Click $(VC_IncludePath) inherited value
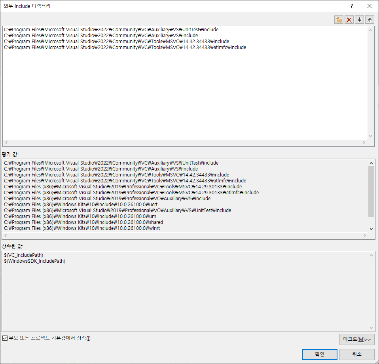This screenshot has height=364, width=379. coord(23,255)
